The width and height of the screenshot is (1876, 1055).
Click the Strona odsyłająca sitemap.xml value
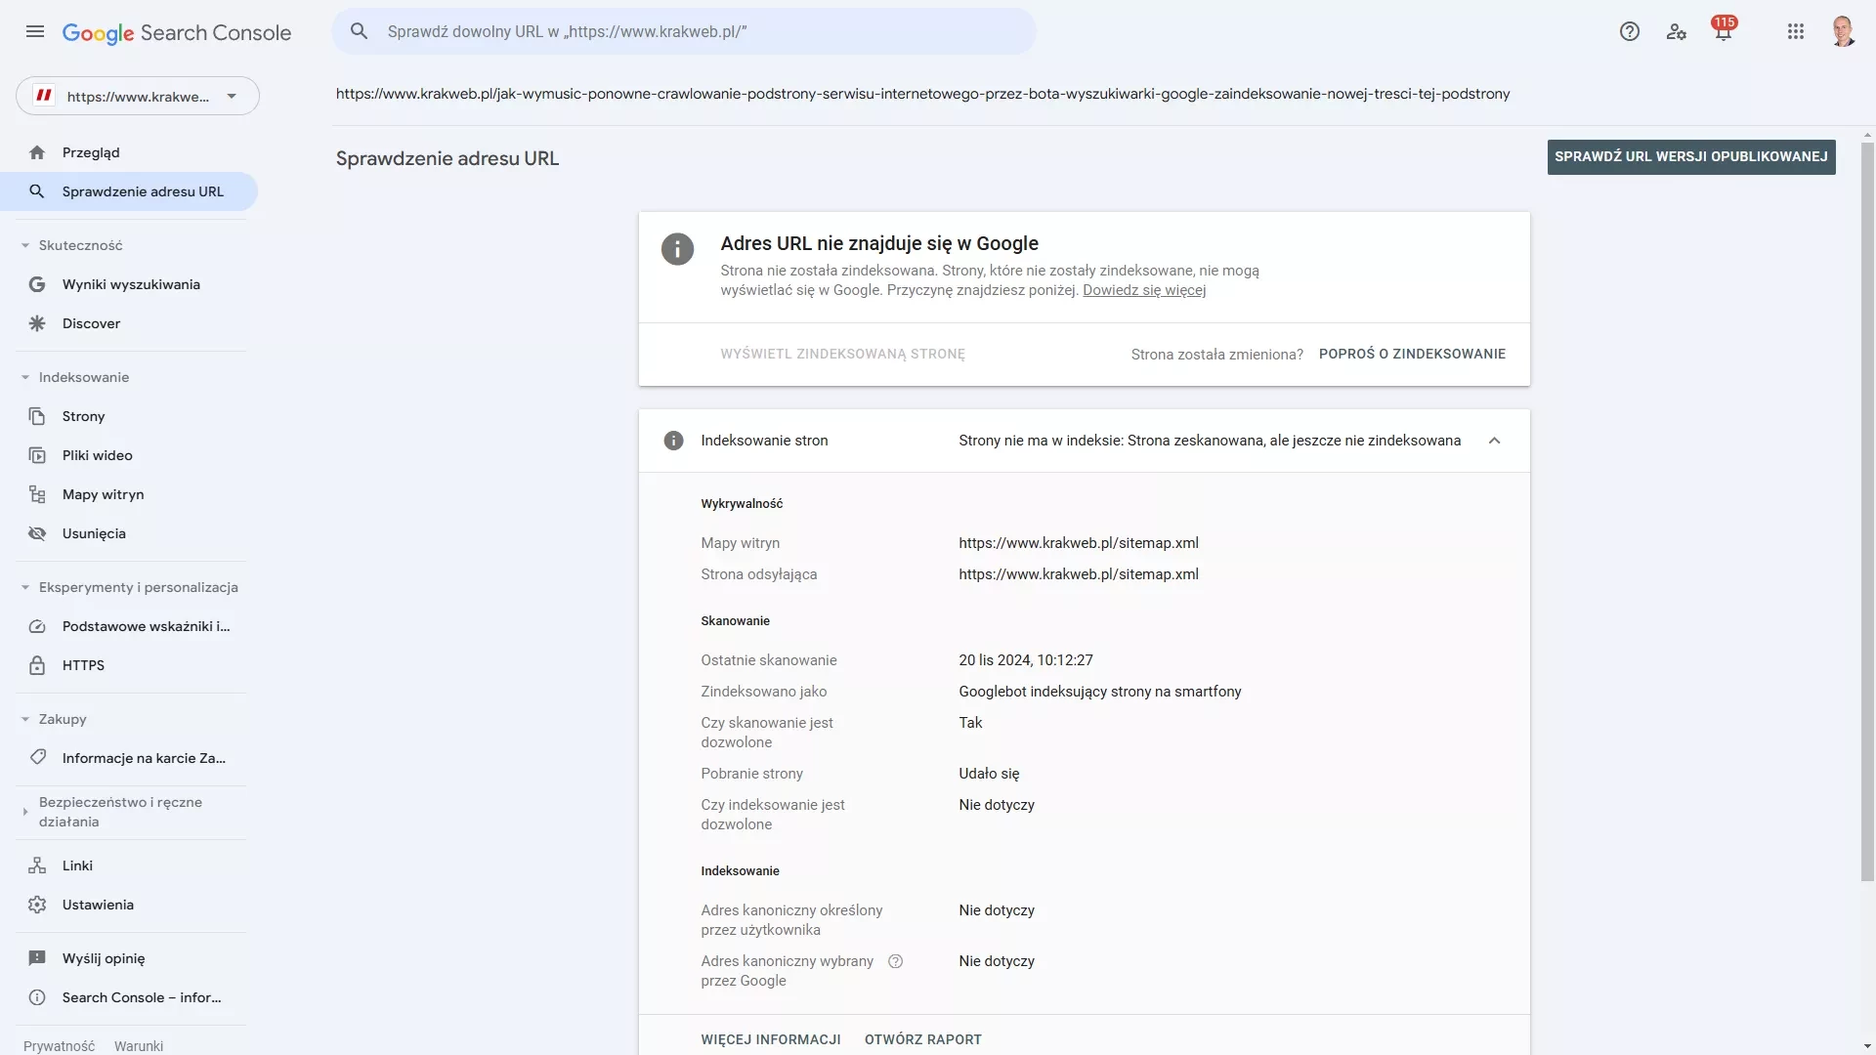[x=1079, y=574]
